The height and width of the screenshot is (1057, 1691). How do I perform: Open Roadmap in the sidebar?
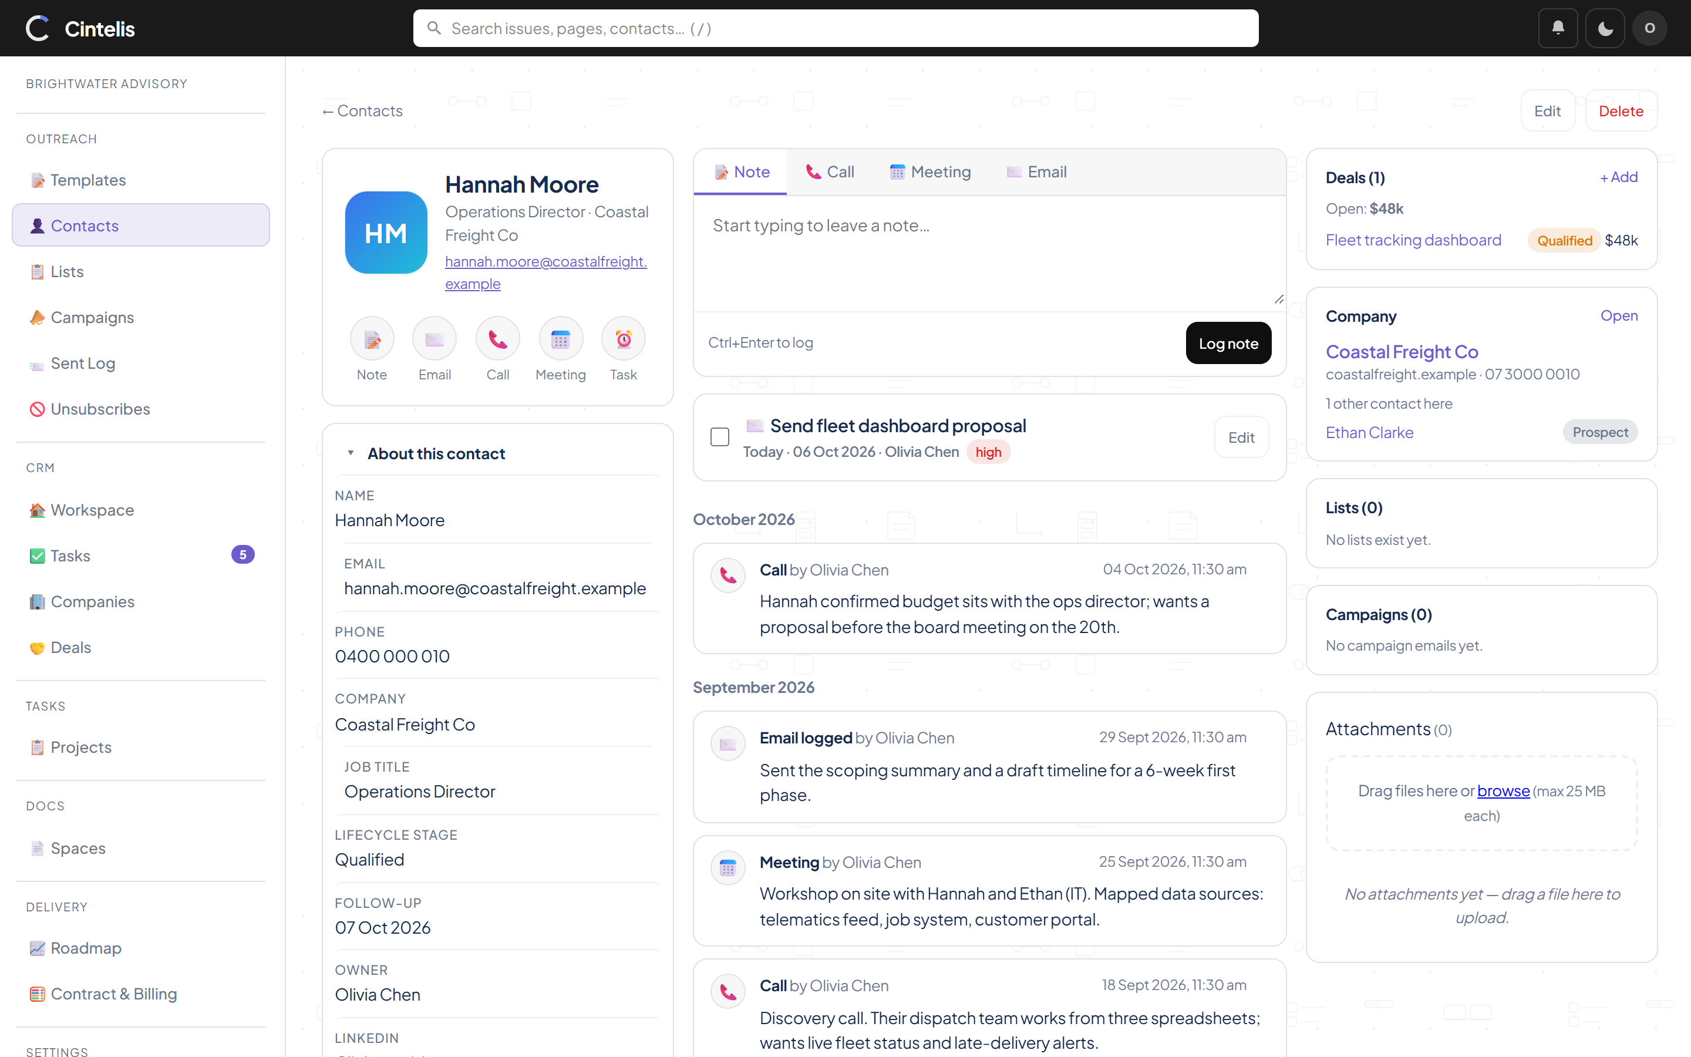point(141,948)
